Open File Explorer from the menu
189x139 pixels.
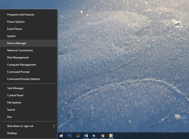(29, 103)
